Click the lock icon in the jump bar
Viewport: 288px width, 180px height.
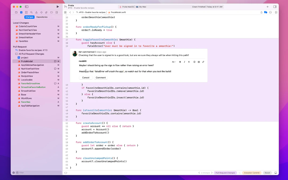click(x=261, y=13)
